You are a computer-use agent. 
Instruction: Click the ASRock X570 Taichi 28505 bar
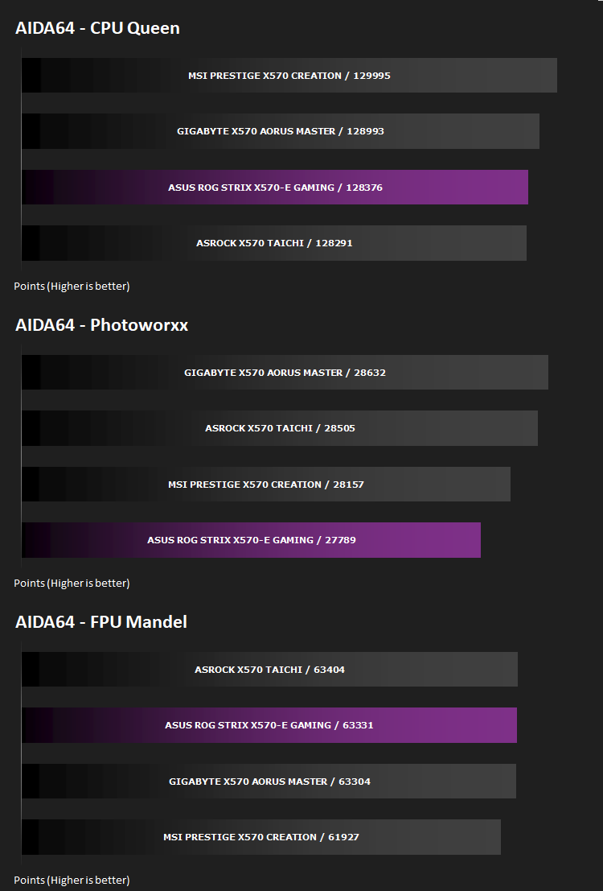click(x=279, y=428)
